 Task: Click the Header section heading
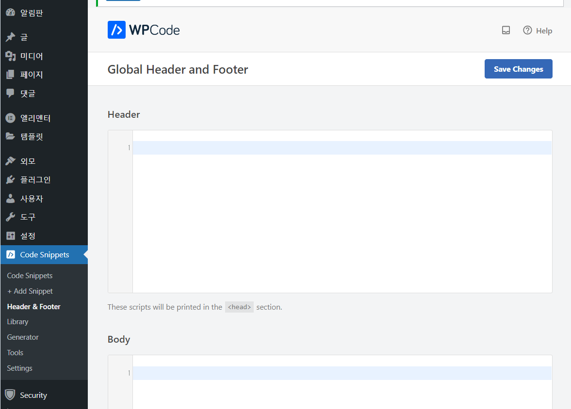click(123, 114)
